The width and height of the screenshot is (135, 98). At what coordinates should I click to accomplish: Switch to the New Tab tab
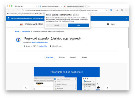pos(26,6)
